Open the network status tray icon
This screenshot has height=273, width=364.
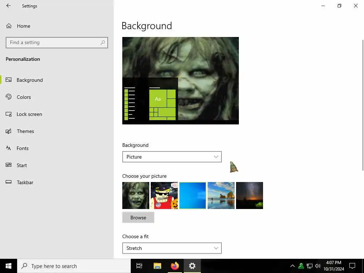[x=310, y=266]
